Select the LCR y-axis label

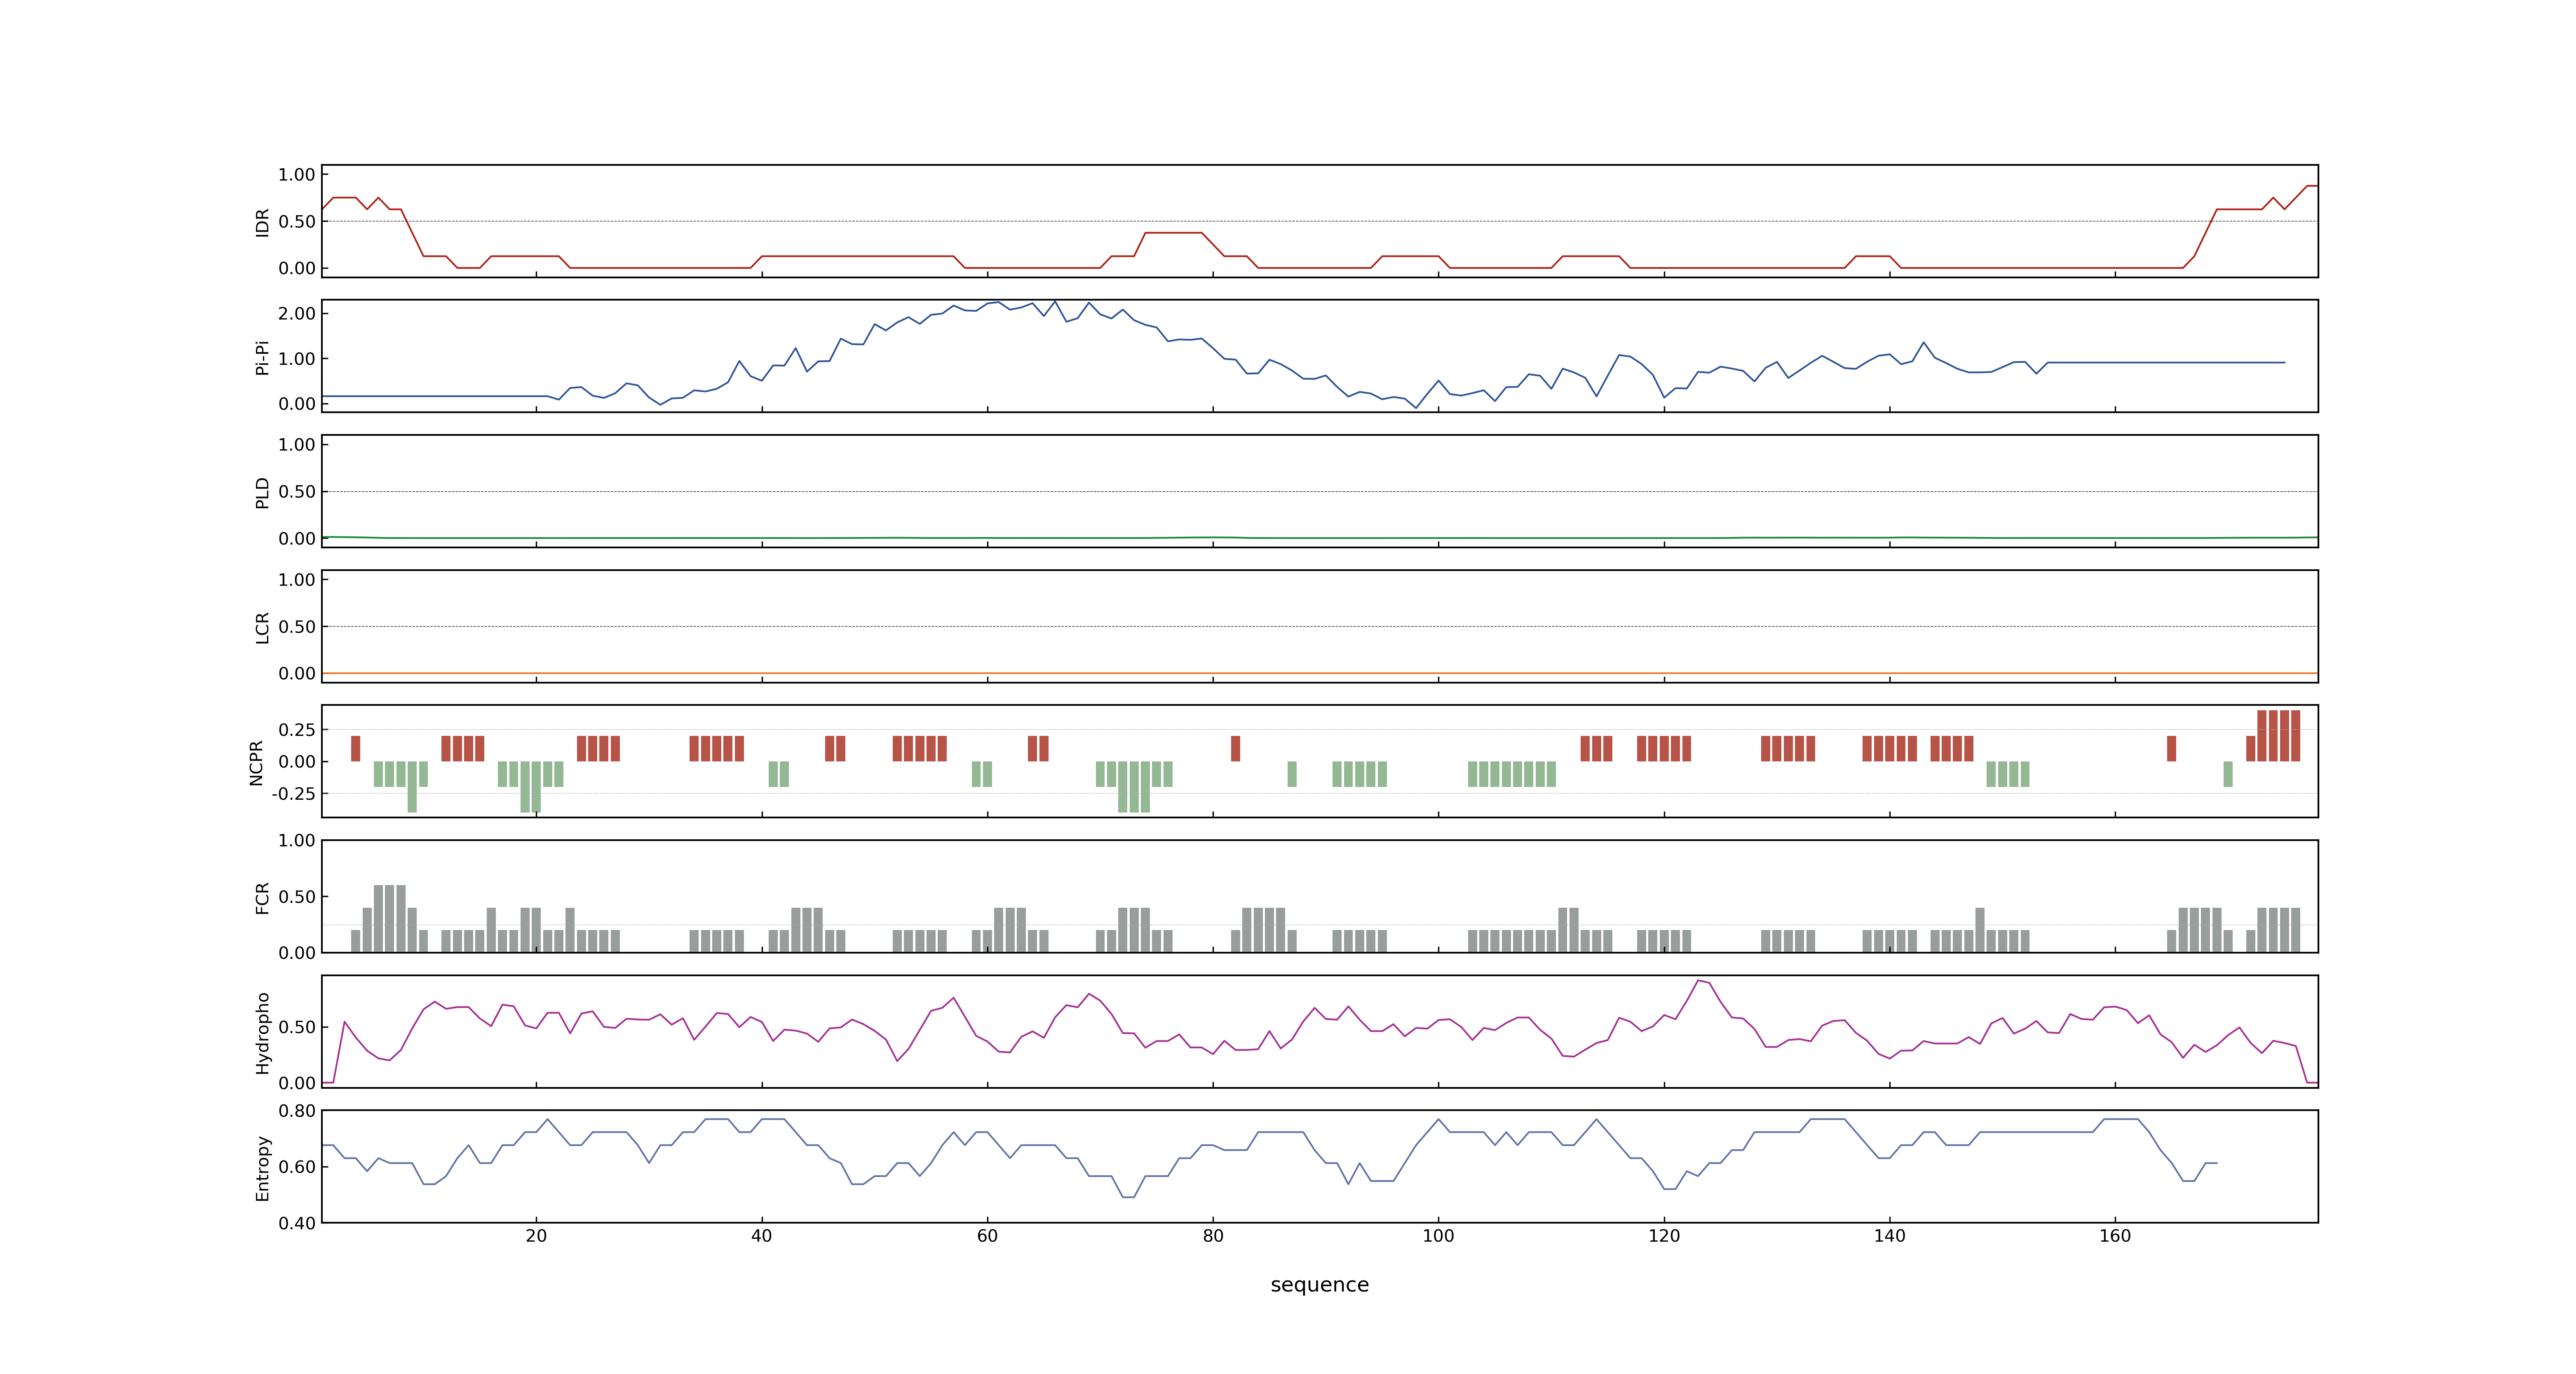pos(262,627)
